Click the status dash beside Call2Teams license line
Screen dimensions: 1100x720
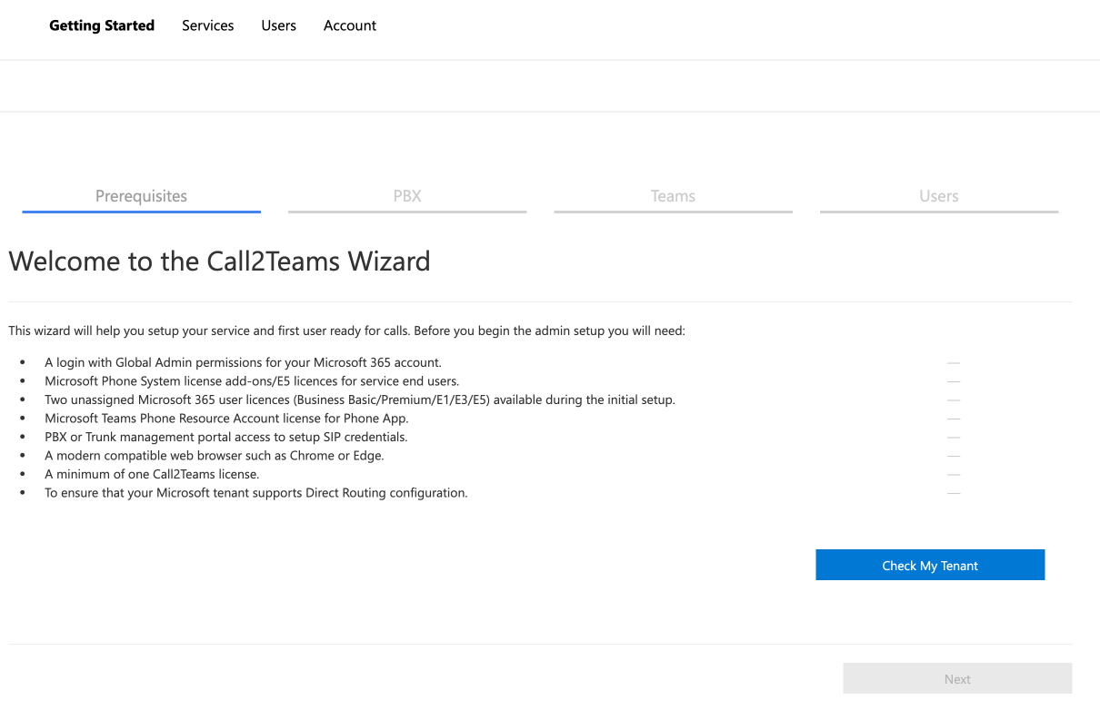click(x=954, y=474)
